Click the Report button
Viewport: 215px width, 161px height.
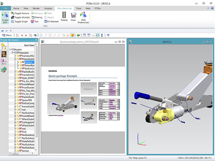click(x=49, y=17)
